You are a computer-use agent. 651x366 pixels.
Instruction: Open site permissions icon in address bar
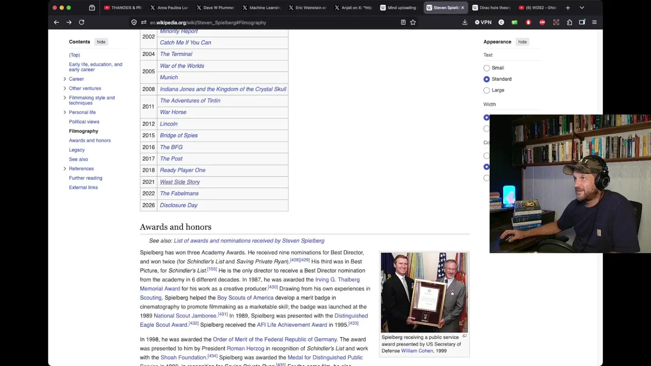(144, 22)
